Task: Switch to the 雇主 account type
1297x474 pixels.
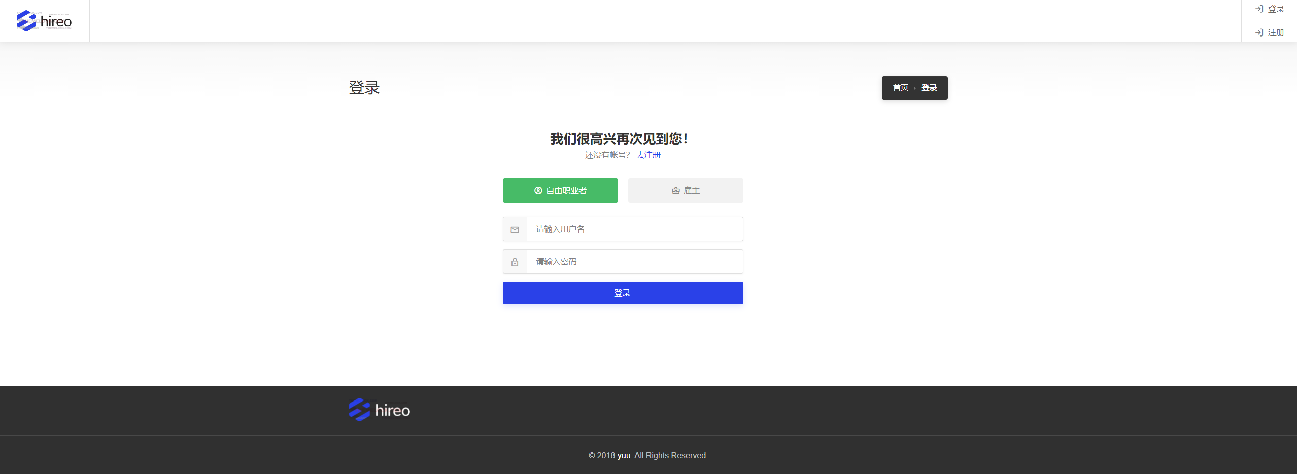Action: point(686,191)
